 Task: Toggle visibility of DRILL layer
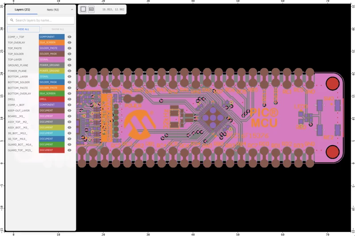70,99
